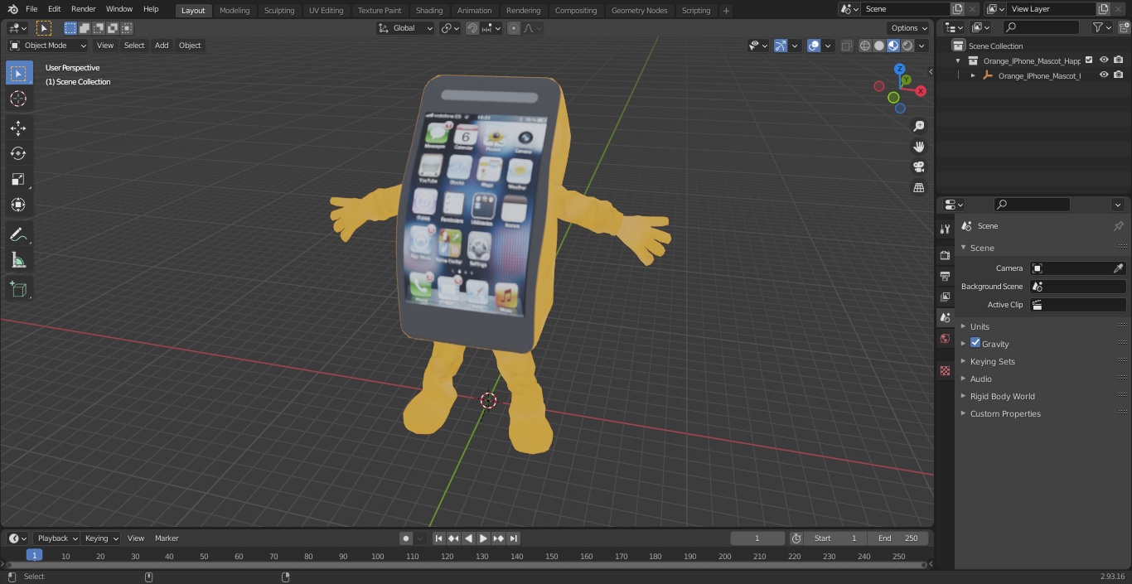Open the Global orientation dropdown
The width and height of the screenshot is (1132, 584).
tap(406, 28)
